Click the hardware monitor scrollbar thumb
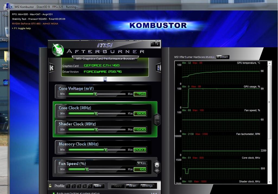This screenshot has height=194, width=278. click(270, 102)
